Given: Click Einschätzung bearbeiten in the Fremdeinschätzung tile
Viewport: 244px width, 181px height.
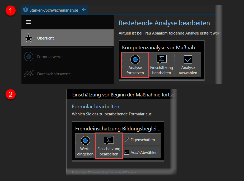Looking at the screenshot, I should click(109, 146).
